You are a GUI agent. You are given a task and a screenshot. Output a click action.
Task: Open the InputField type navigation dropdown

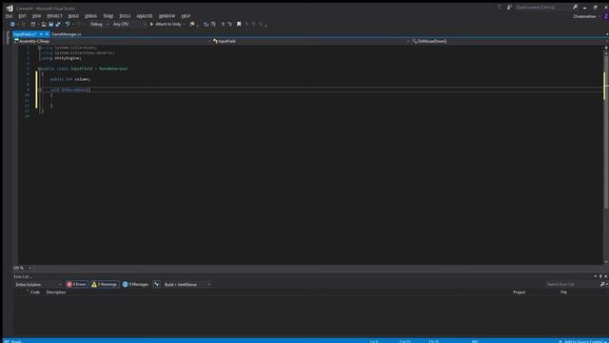coord(311,41)
